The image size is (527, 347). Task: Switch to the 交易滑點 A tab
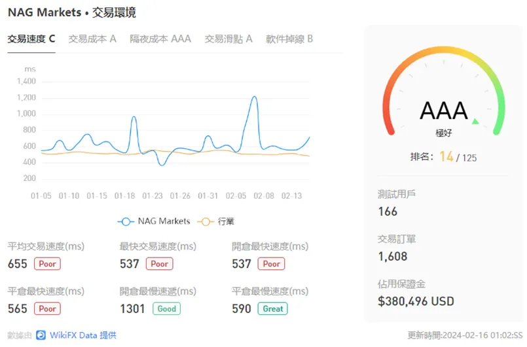228,39
